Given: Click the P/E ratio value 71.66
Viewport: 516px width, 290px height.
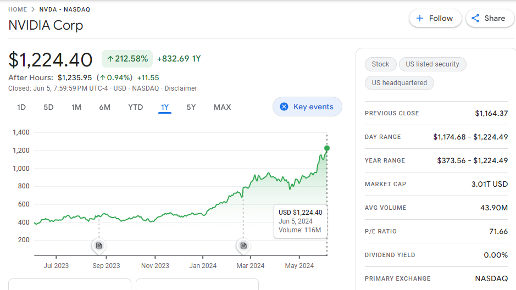Looking at the screenshot, I should (x=498, y=231).
